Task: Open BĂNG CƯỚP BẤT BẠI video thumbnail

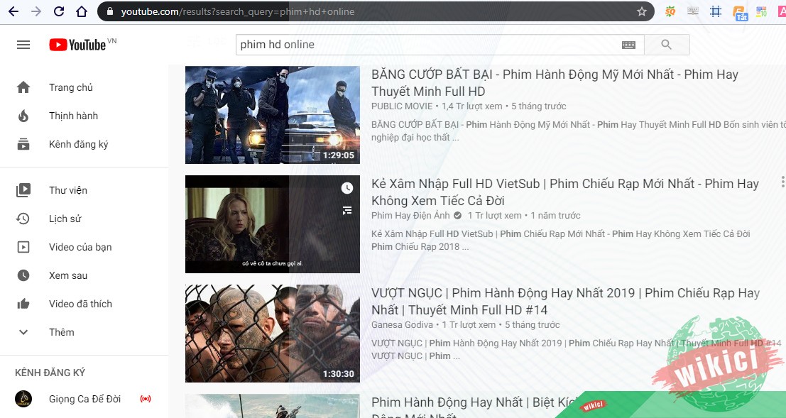Action: [273, 115]
